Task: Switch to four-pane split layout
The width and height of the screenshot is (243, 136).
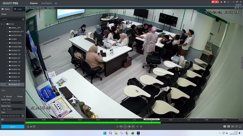Action: click(x=225, y=127)
